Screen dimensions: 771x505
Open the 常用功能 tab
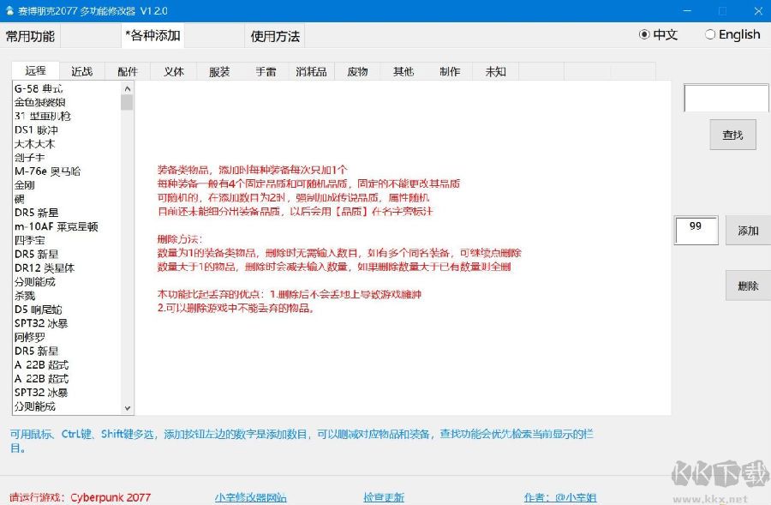pos(30,35)
